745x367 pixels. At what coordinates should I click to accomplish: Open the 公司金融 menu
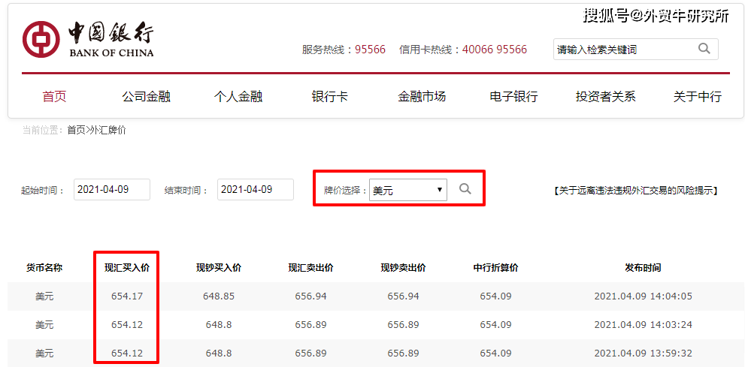coord(147,96)
